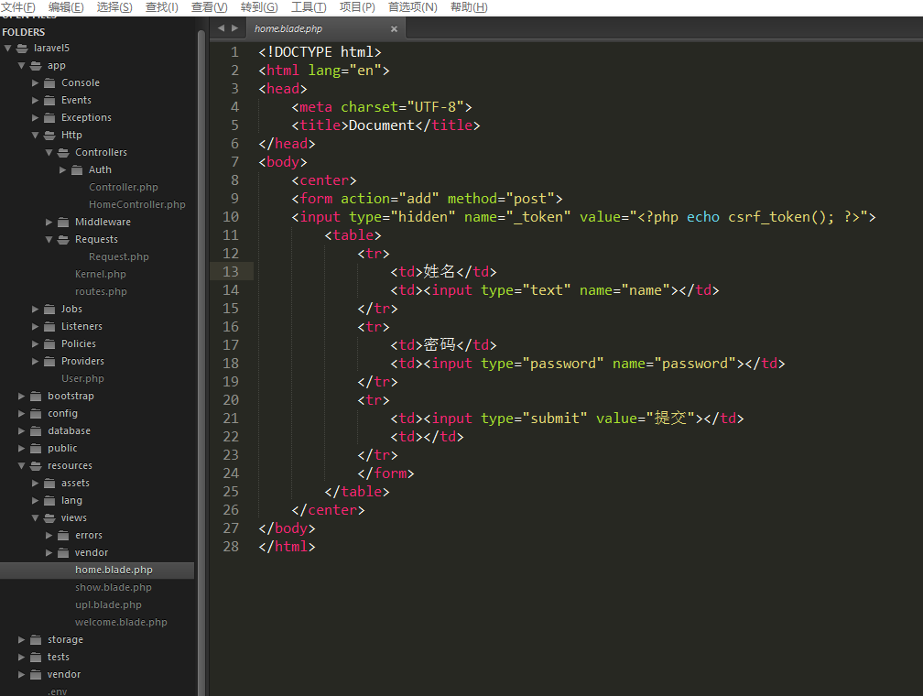The image size is (923, 696).
Task: Click the csrf_token() text on line 10
Action: (776, 217)
